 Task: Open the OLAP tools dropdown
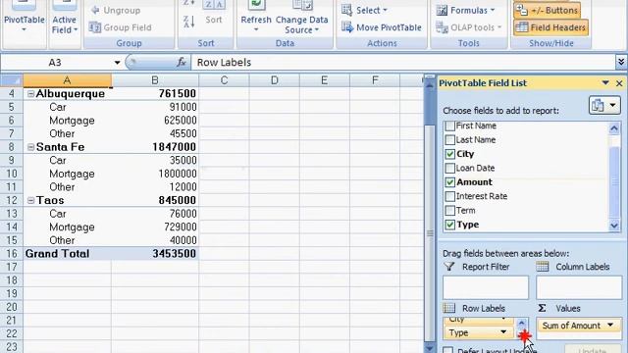coord(468,27)
